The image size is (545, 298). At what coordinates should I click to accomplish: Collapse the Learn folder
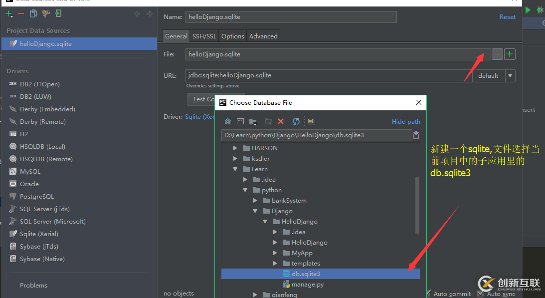point(235,169)
